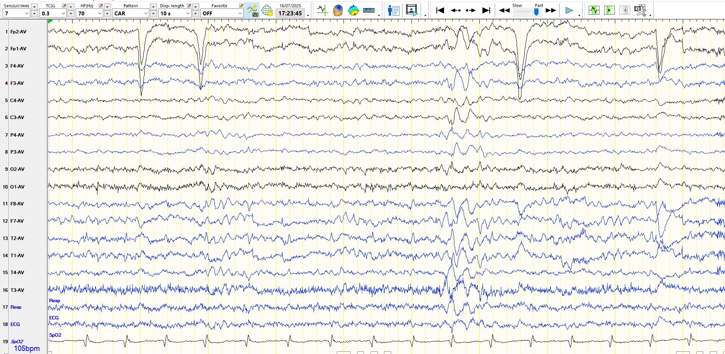The image size is (725, 354).
Task: Open the 3D head voltage map
Action: tap(338, 10)
